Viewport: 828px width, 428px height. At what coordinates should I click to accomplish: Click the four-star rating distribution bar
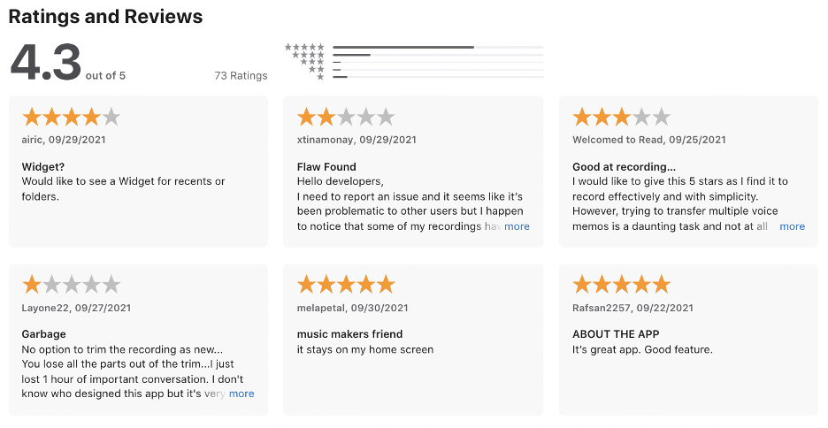pyautogui.click(x=438, y=55)
